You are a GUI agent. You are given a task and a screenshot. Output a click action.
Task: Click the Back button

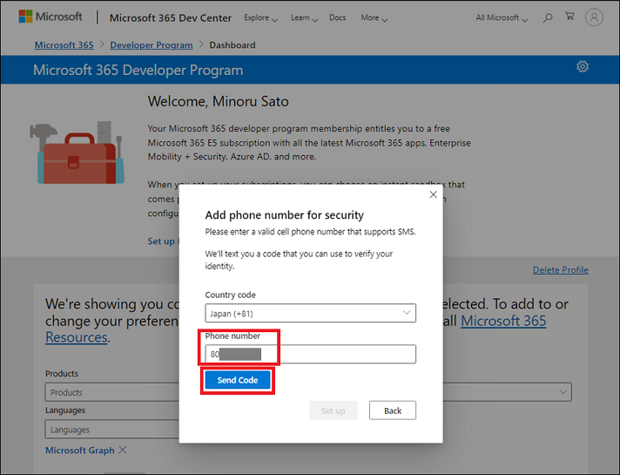click(393, 411)
